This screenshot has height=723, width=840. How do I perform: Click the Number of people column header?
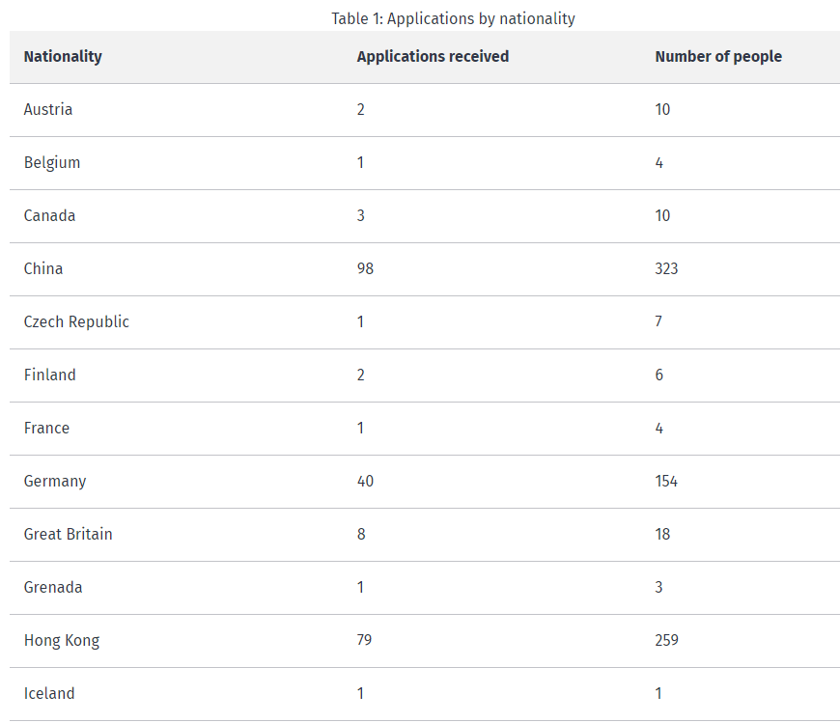coord(718,57)
